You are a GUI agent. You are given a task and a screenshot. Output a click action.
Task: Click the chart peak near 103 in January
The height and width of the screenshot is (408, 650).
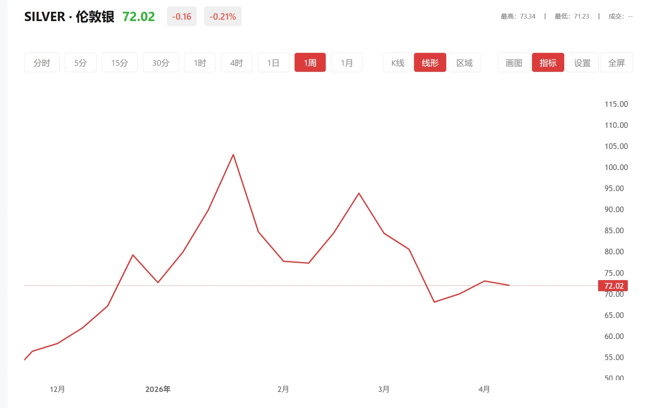click(x=233, y=155)
